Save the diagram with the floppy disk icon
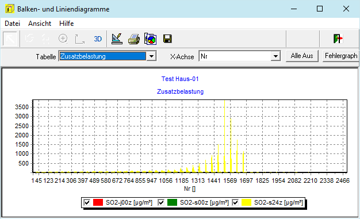Viewport: 360px width, 219px height. click(167, 39)
